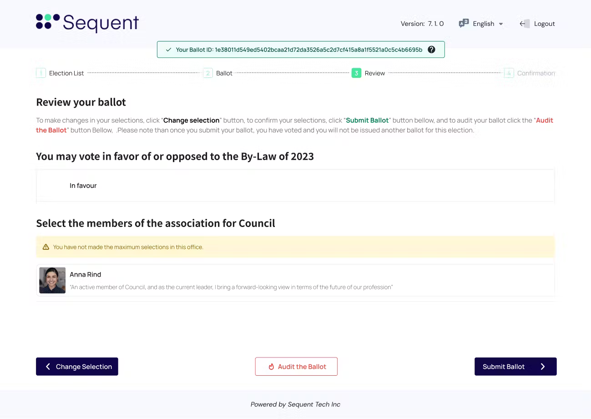Click Anna Rind's profile photo
591x419 pixels.
click(52, 280)
